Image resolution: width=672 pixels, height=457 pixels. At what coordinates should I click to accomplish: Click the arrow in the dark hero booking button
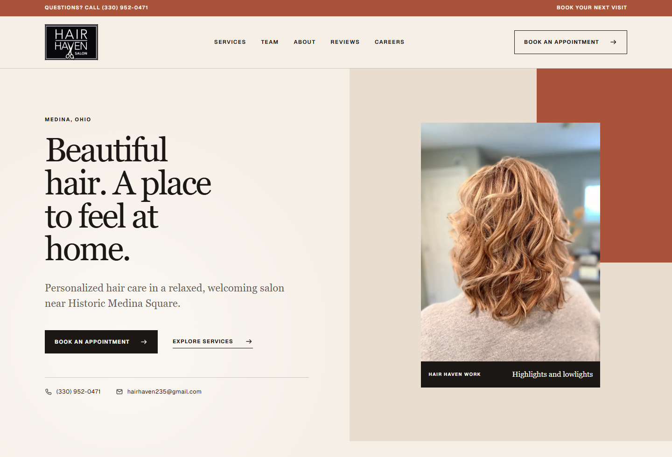(144, 342)
